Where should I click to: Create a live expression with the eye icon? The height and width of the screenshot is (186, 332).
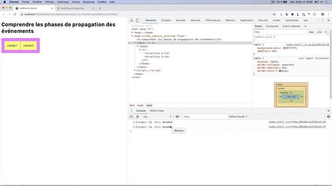(x=177, y=117)
